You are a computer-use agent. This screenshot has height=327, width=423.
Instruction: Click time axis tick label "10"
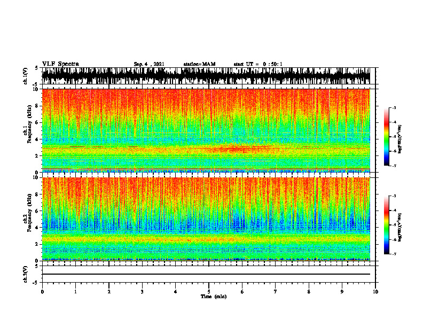[x=375, y=292]
